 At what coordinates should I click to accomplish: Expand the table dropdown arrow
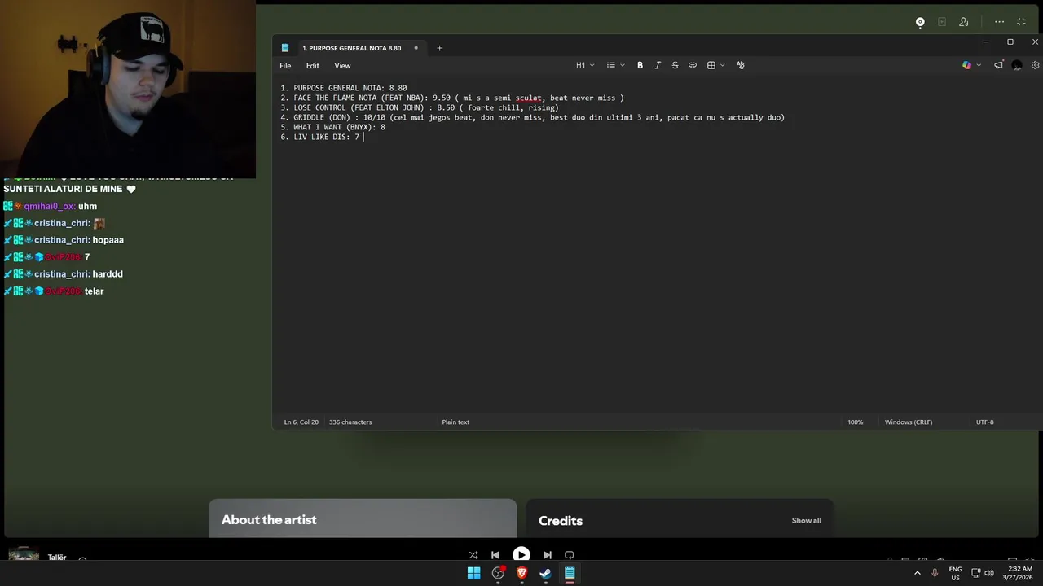(722, 65)
